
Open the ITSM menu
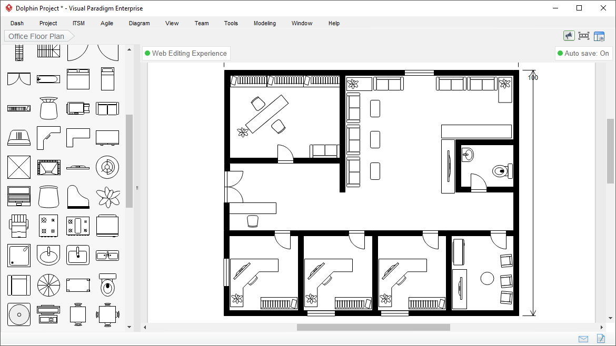[x=78, y=23]
